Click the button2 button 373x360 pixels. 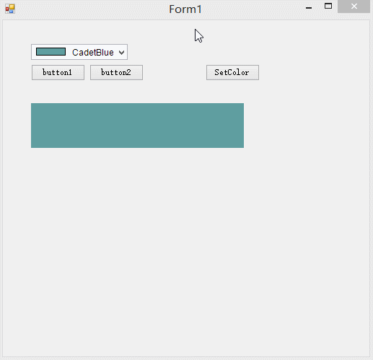(116, 72)
